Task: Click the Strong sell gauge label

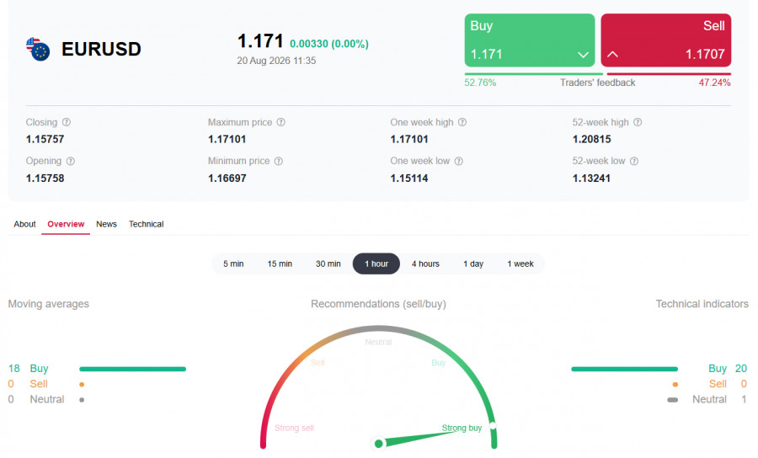Action: coord(295,428)
